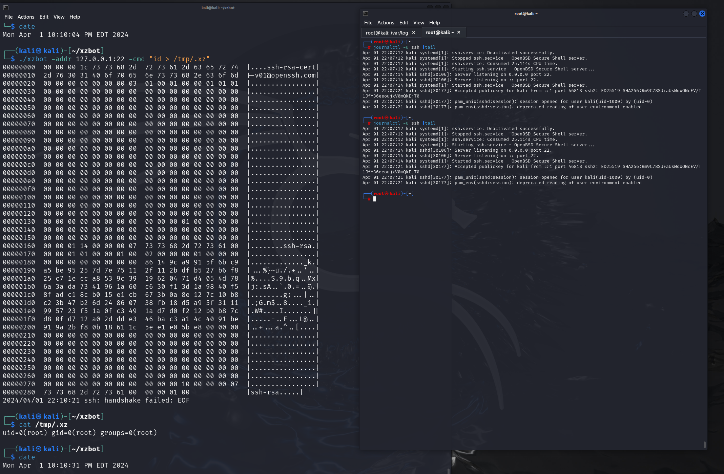The height and width of the screenshot is (474, 724).
Task: Open Help menu in kali xzbot terminal
Action: (75, 17)
